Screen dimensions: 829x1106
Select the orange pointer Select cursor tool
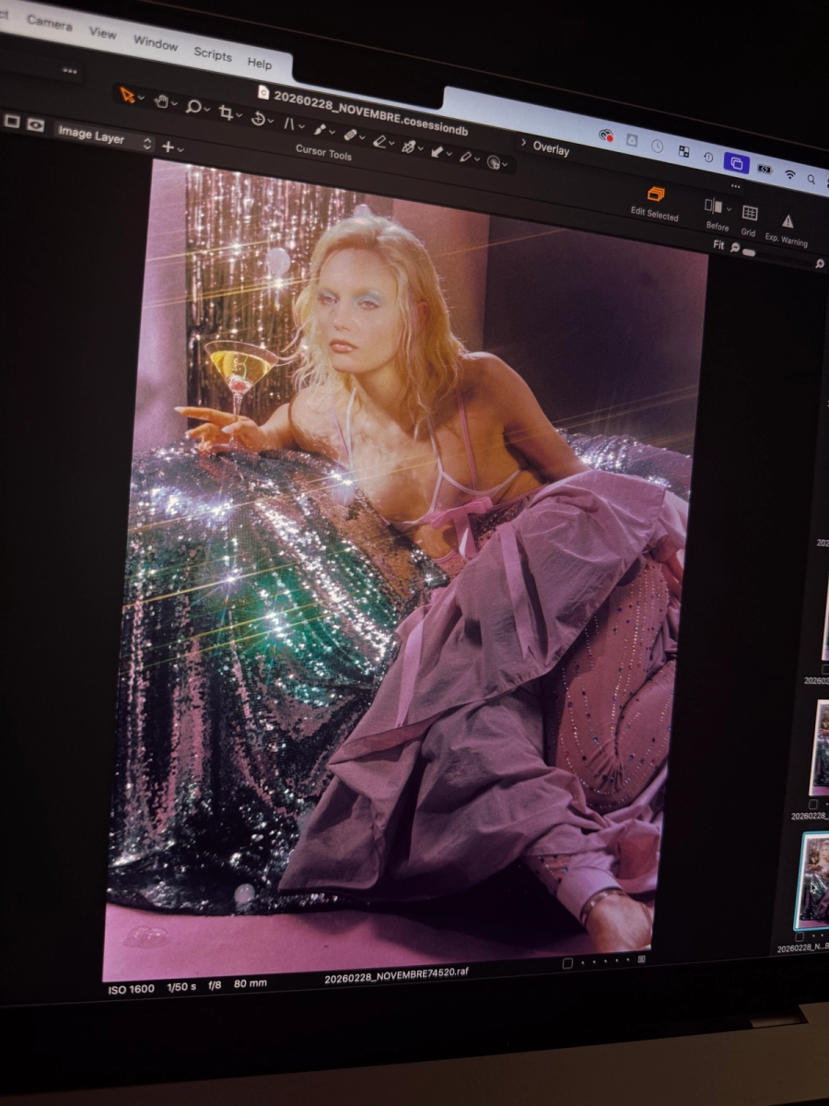126,95
